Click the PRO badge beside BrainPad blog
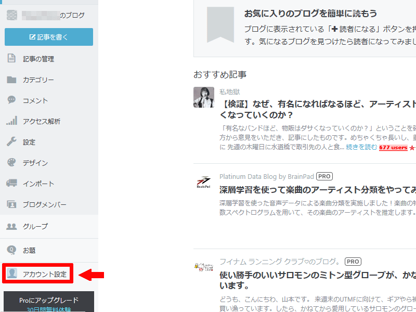 click(324, 176)
